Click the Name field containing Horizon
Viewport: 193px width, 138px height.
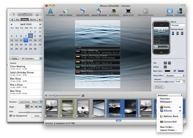(178, 25)
